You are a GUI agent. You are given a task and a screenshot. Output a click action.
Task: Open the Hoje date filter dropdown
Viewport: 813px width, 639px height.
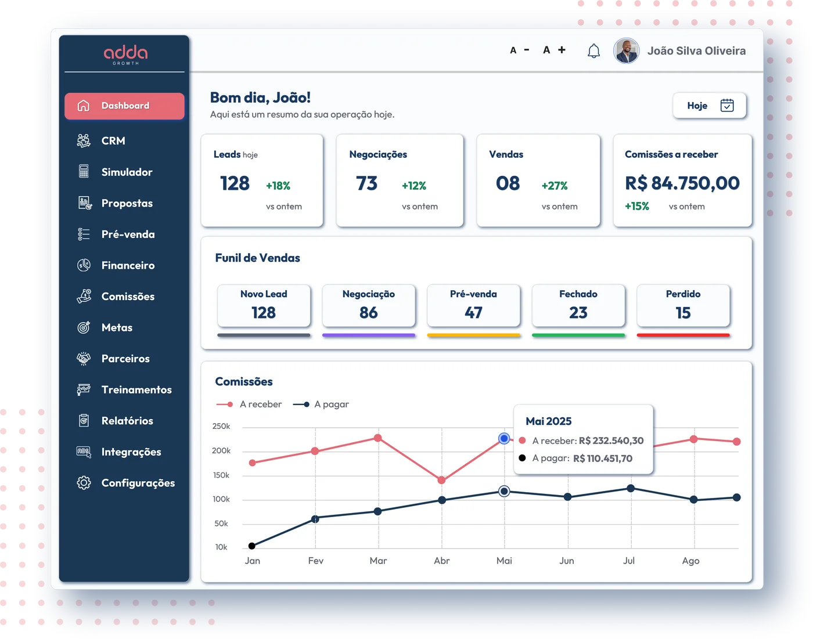click(x=709, y=106)
